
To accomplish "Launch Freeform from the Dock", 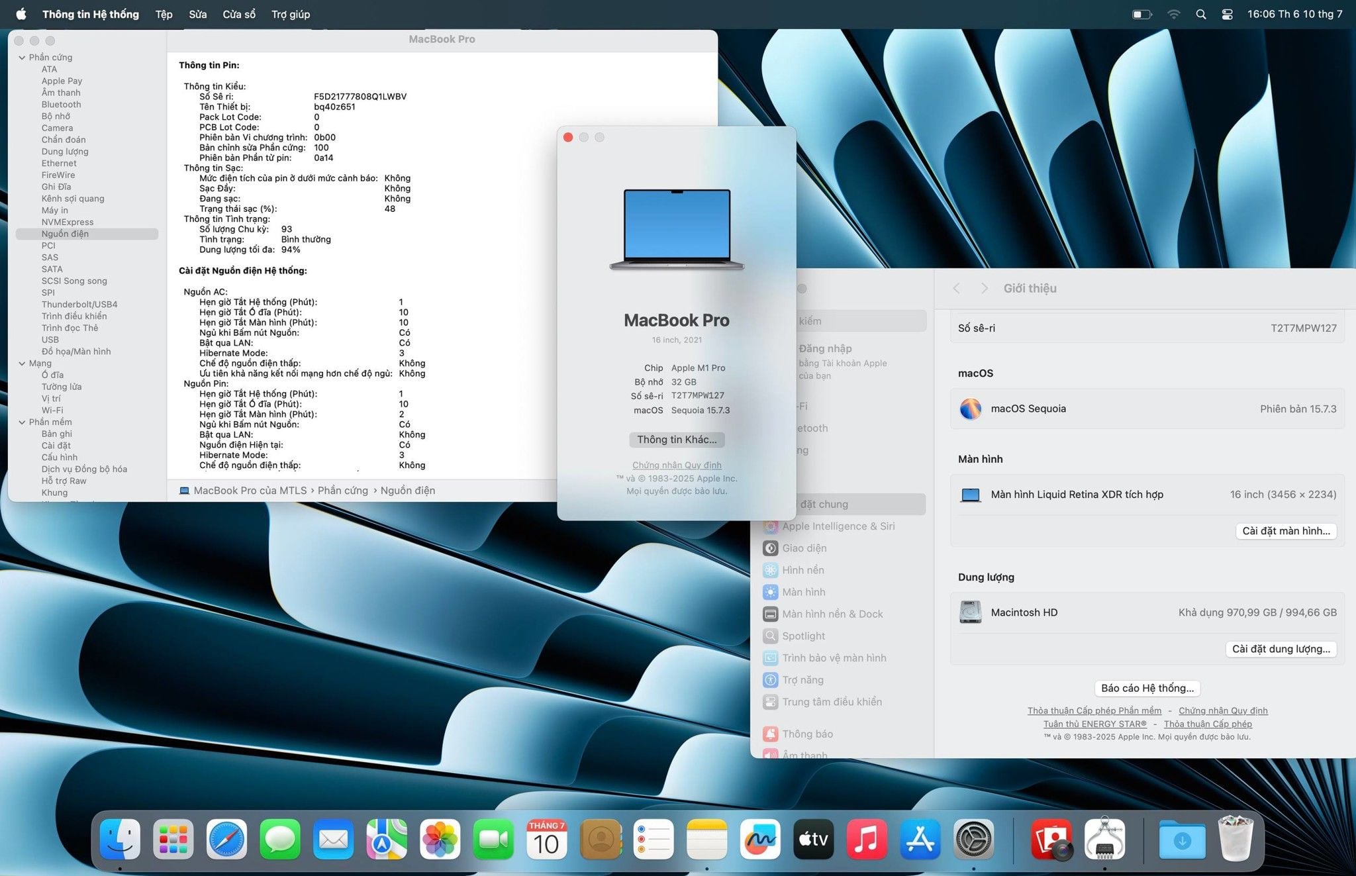I will (x=760, y=839).
